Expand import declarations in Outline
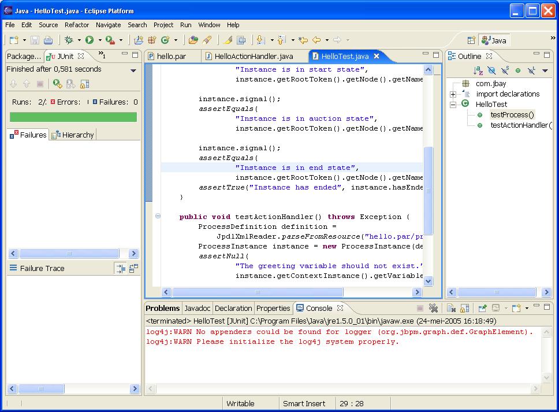This screenshot has height=412, width=559. tap(453, 94)
